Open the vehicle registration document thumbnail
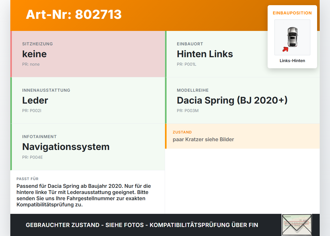 pyautogui.click(x=297, y=225)
